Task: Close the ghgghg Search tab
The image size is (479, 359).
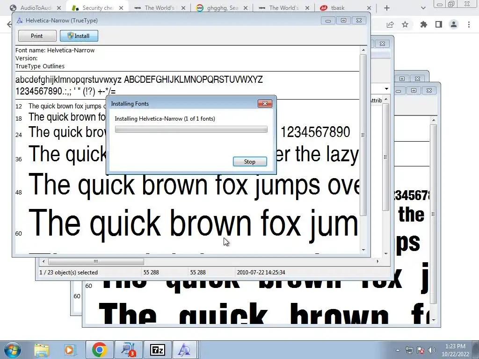Action: pyautogui.click(x=245, y=8)
